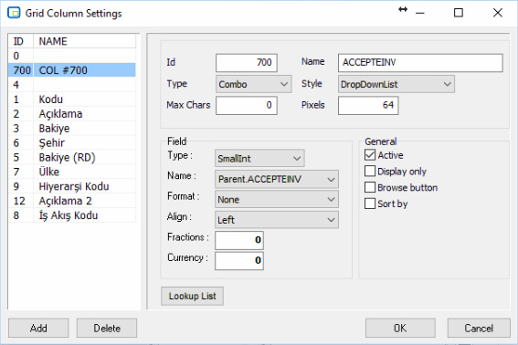
Task: Select the Hiyerarşi Kodu list row
Action: pos(72,186)
